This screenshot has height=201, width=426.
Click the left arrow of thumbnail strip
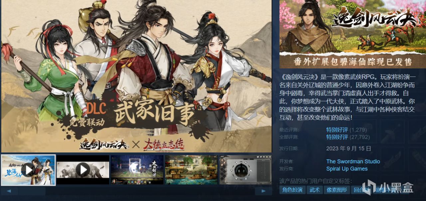[x=9, y=191]
